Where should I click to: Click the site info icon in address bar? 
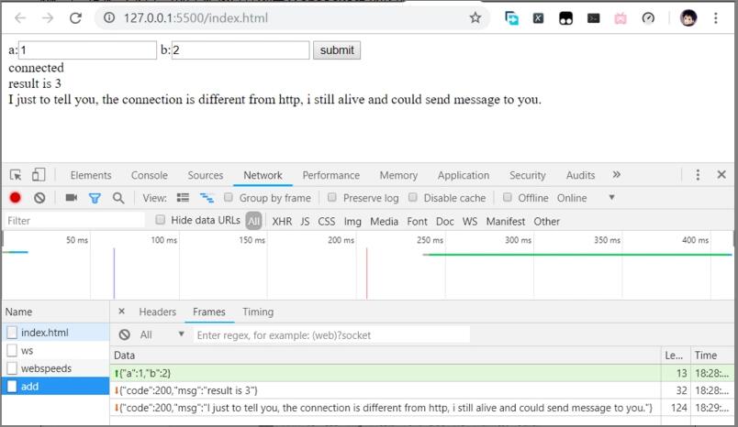pyautogui.click(x=109, y=17)
